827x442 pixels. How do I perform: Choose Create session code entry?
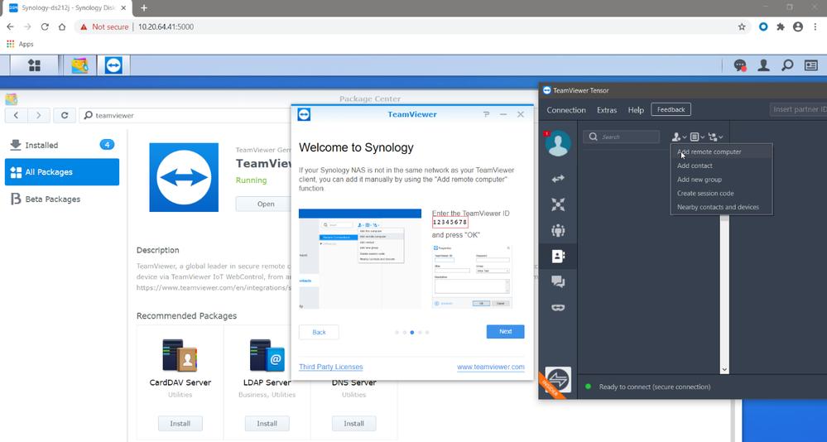tap(721, 193)
